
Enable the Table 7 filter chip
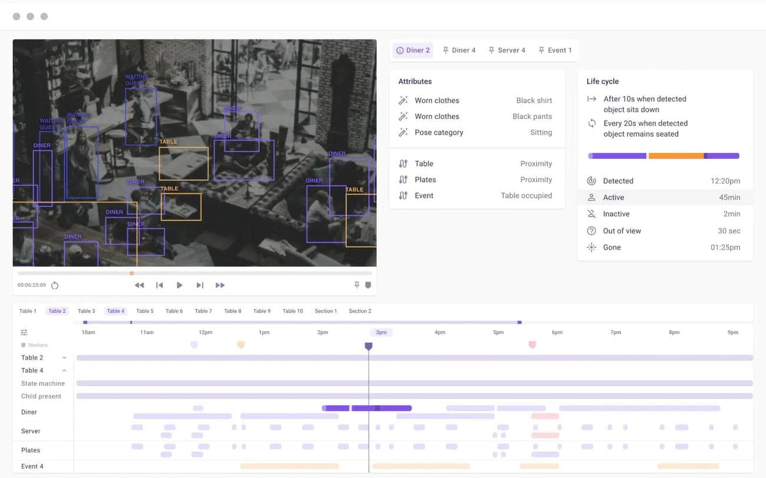(203, 311)
